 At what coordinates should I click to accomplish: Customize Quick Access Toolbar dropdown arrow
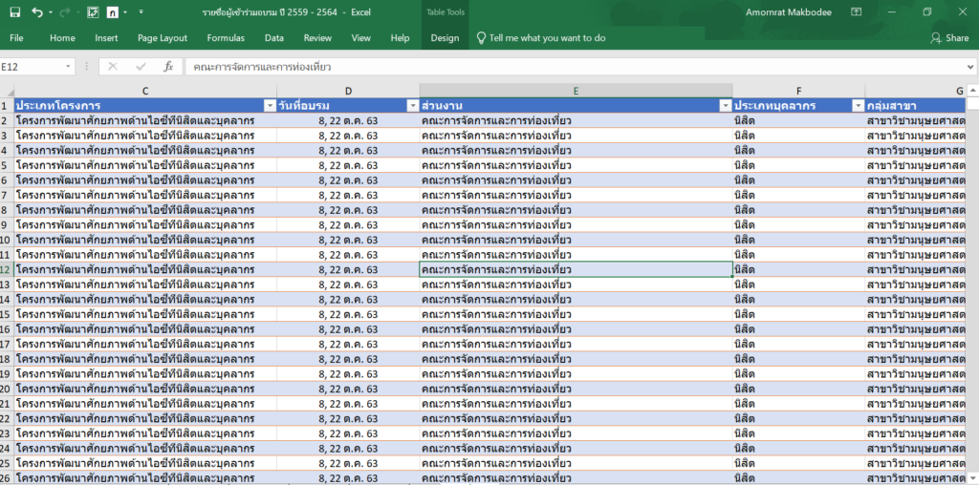coord(141,12)
